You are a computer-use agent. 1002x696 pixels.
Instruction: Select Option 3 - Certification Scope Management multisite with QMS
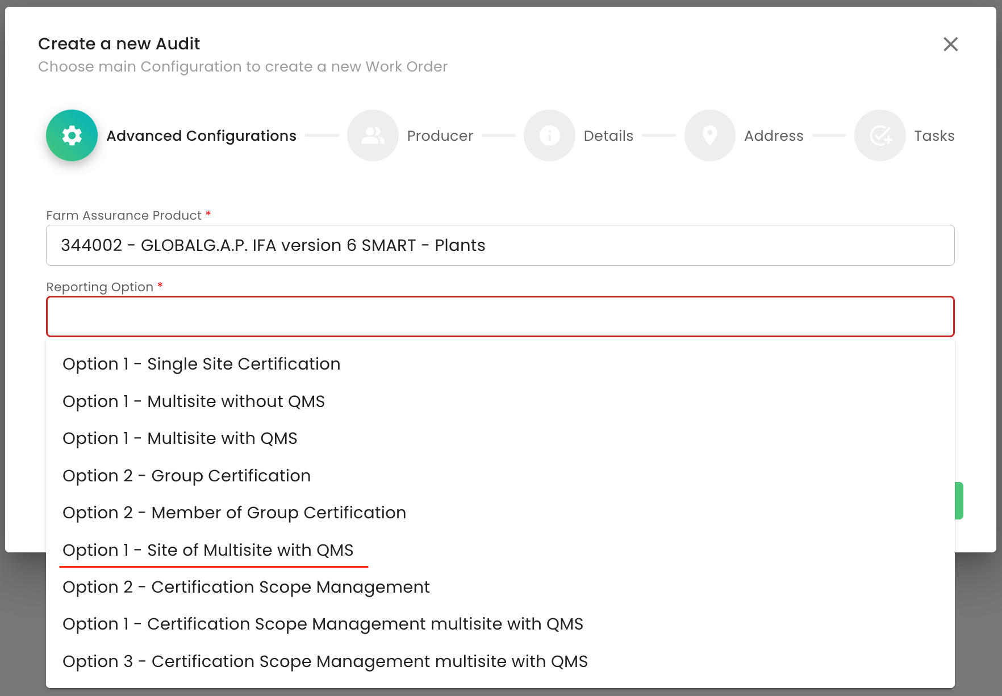[x=500, y=661]
